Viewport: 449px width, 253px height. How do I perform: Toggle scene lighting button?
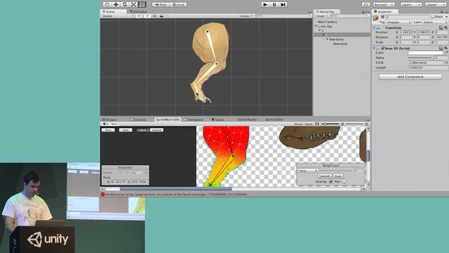tap(147, 16)
